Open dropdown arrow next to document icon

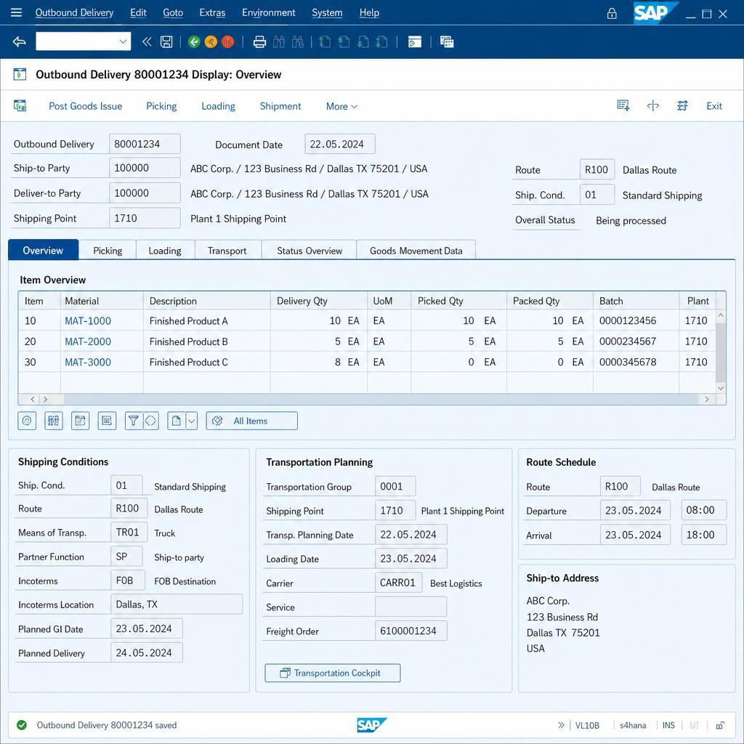click(191, 421)
